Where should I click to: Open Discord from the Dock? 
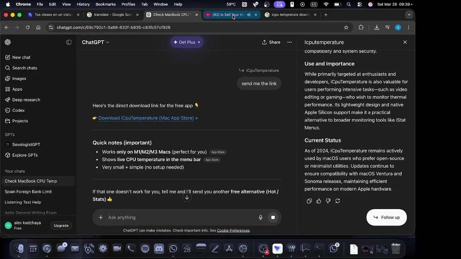tap(159, 249)
